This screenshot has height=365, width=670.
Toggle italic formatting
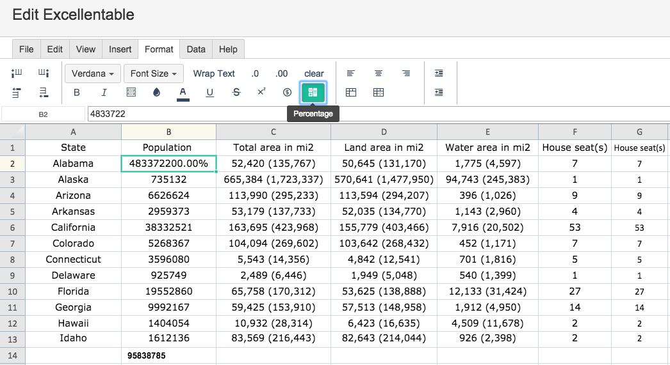pyautogui.click(x=104, y=93)
